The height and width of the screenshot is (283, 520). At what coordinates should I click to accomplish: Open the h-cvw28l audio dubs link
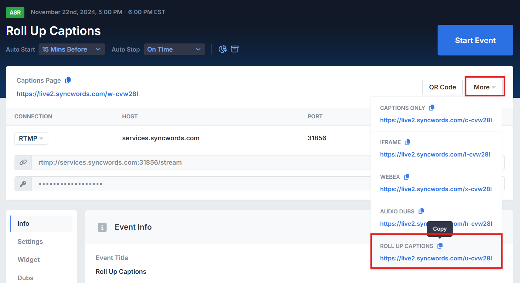coord(436,224)
